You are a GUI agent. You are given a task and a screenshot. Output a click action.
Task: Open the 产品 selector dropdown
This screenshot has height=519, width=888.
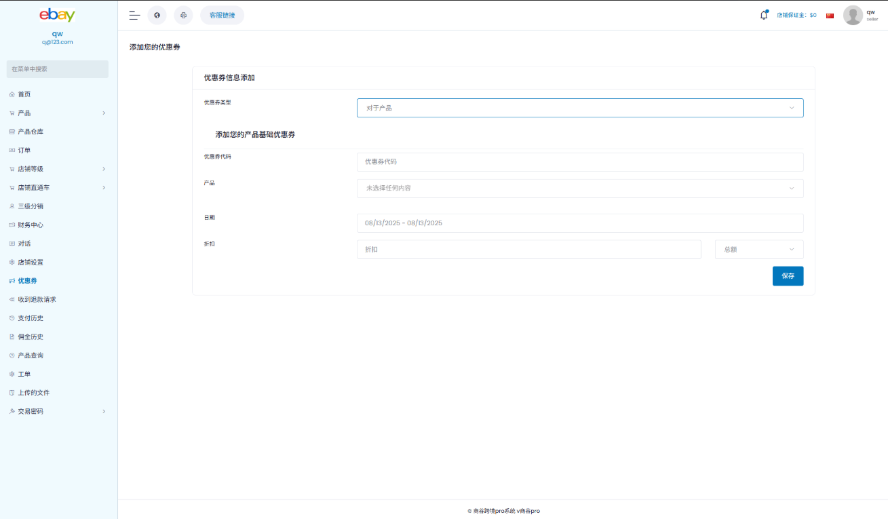click(x=580, y=188)
